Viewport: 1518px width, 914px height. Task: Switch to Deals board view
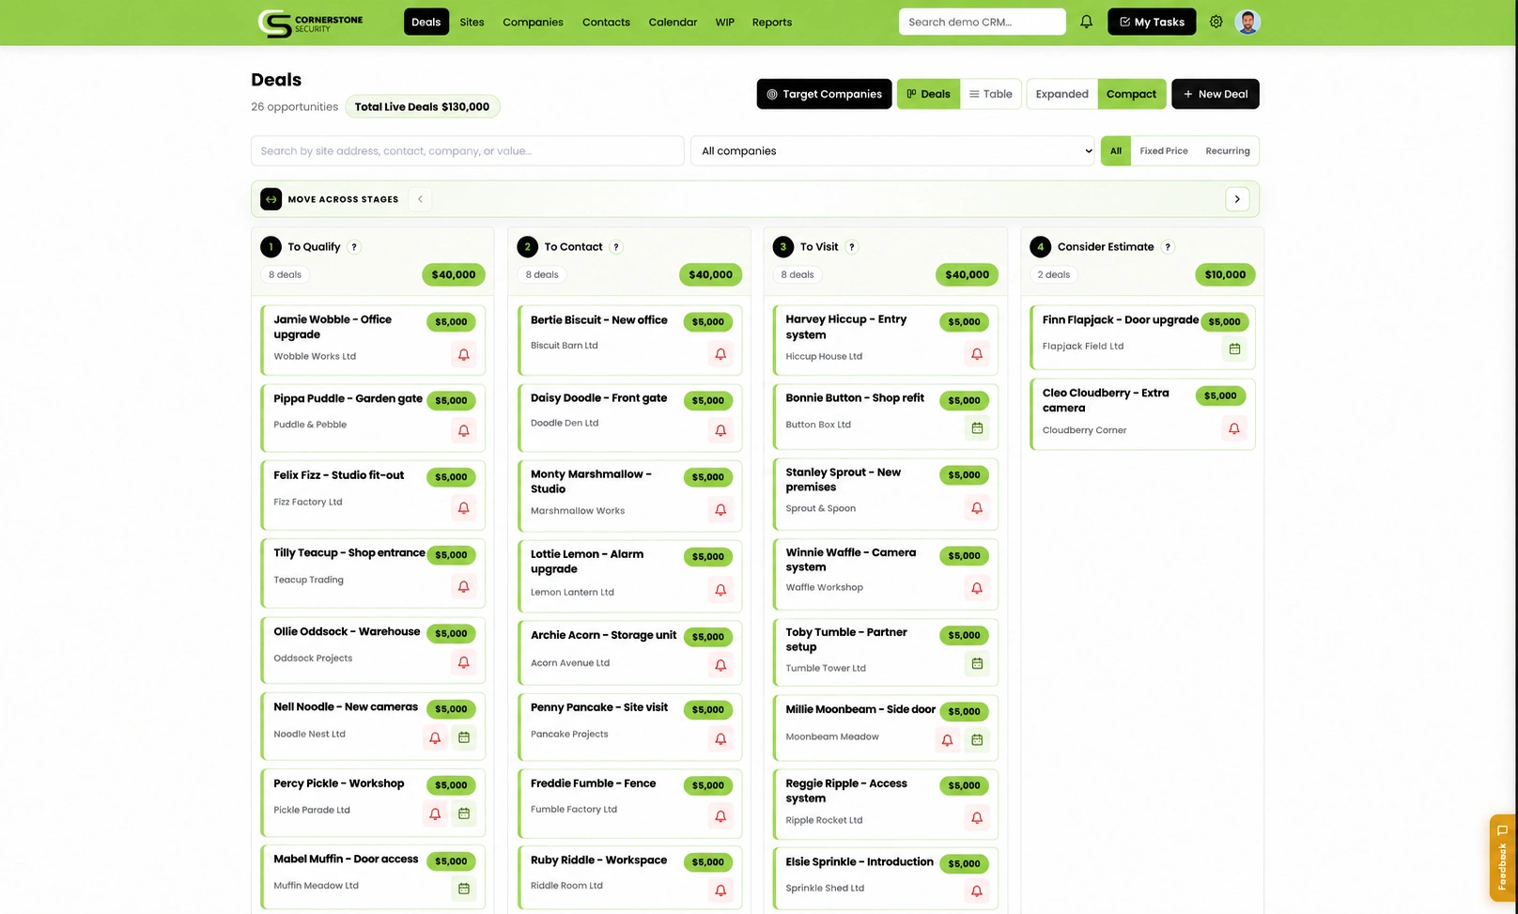[x=928, y=94]
